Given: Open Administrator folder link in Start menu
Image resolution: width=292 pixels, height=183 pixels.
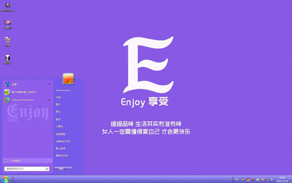Looking at the screenshot, I should pyautogui.click(x=63, y=90).
